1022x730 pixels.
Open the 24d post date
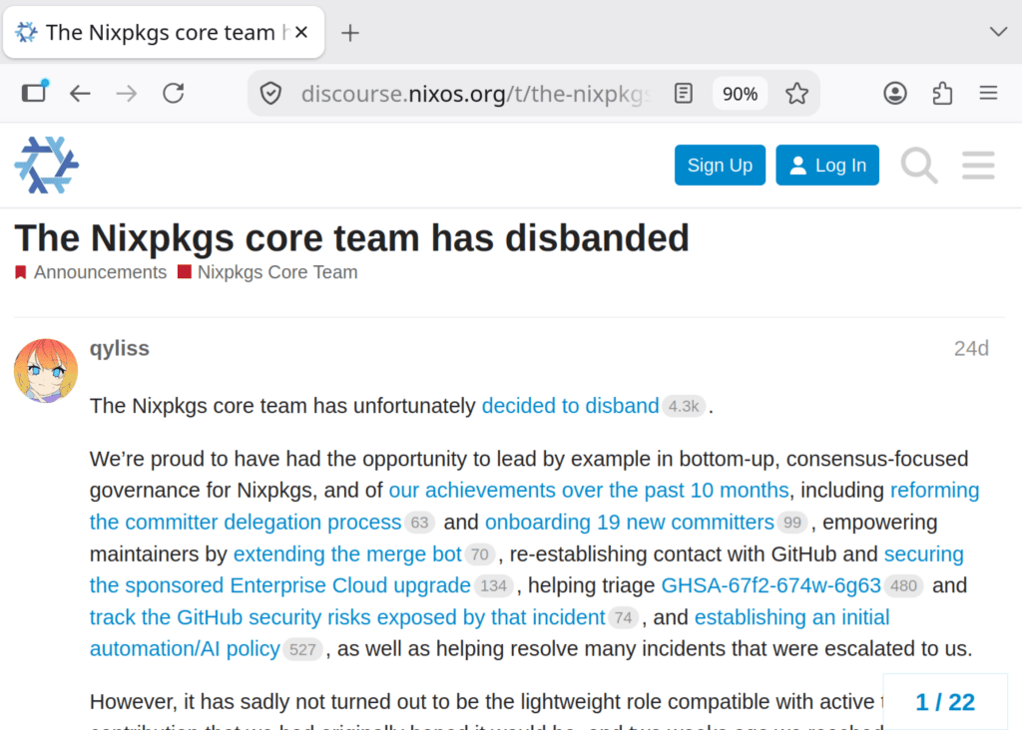(x=971, y=348)
